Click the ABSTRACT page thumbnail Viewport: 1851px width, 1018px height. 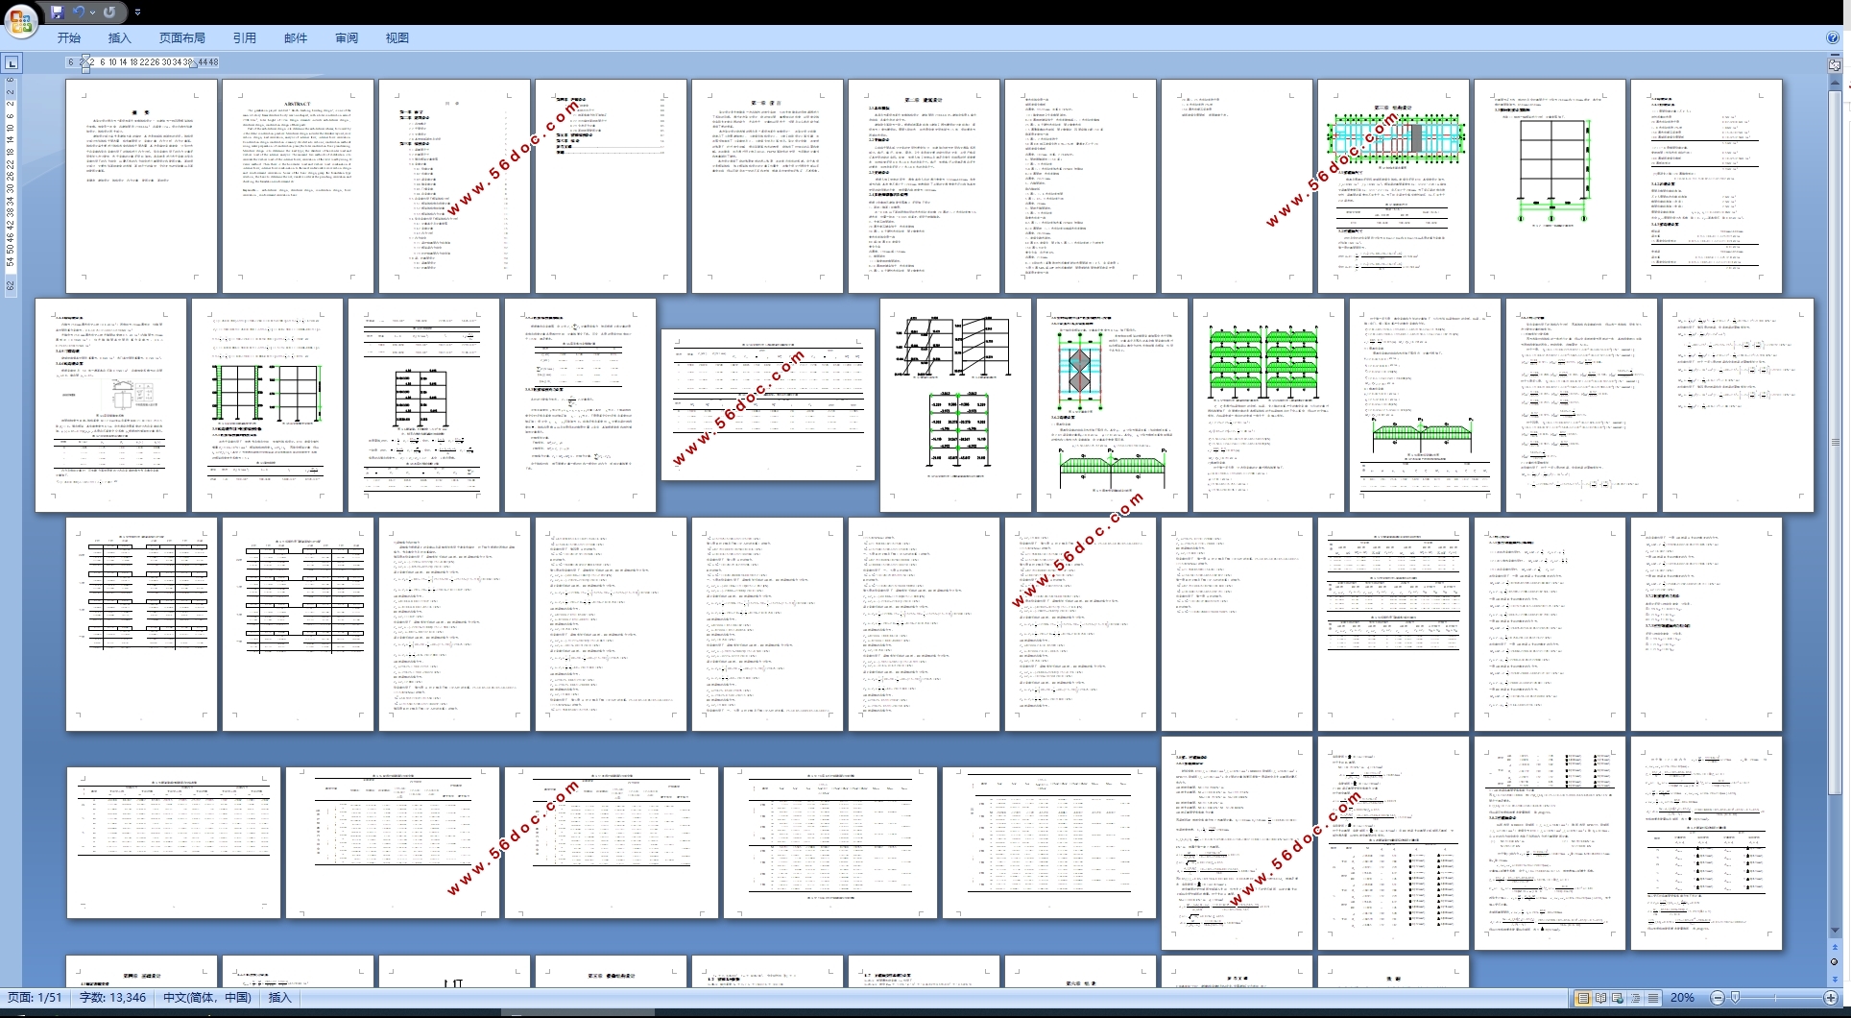pyautogui.click(x=298, y=186)
